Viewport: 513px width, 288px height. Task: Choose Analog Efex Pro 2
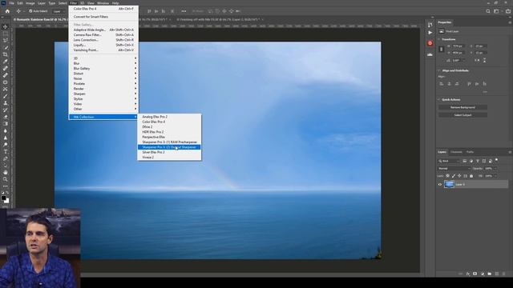[169, 117]
